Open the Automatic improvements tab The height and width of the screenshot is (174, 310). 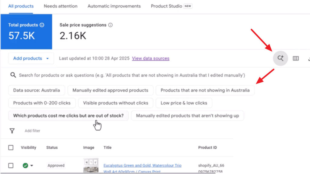point(114,6)
